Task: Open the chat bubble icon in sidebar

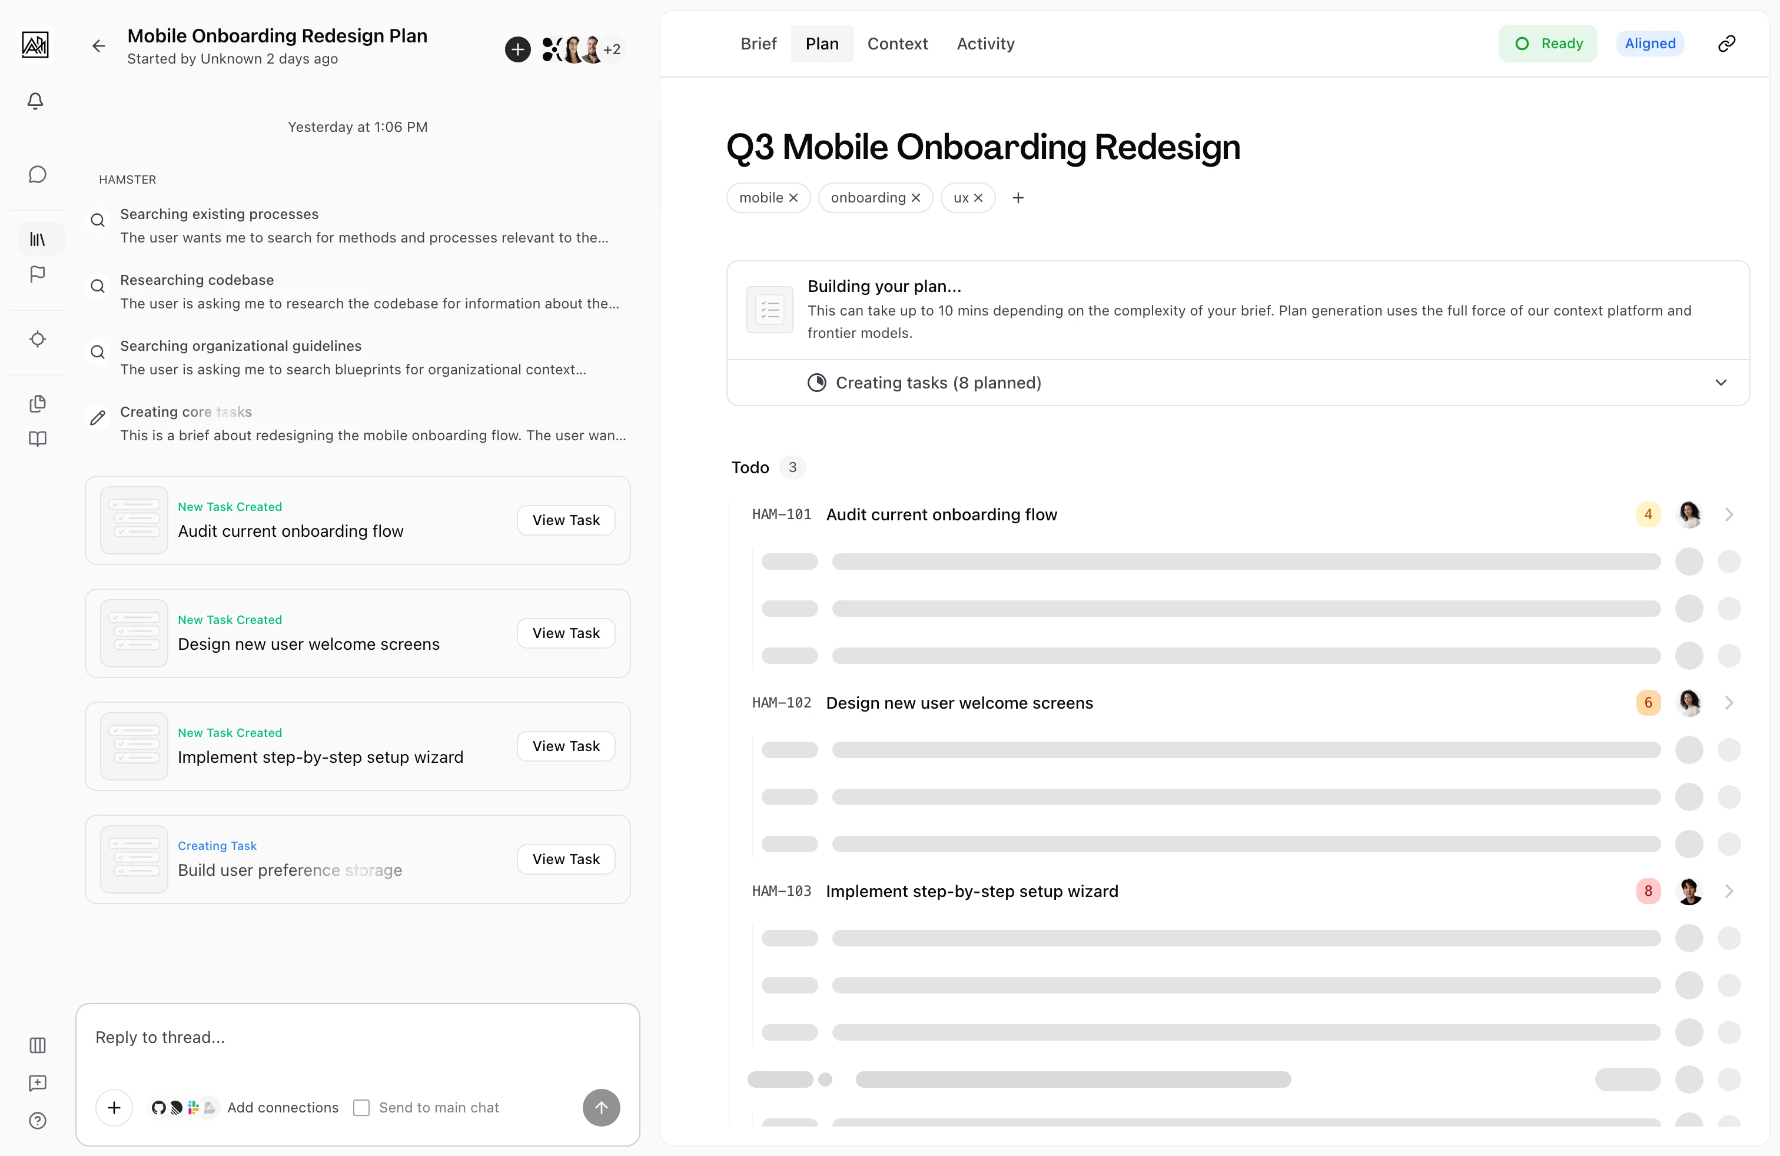Action: click(x=36, y=174)
